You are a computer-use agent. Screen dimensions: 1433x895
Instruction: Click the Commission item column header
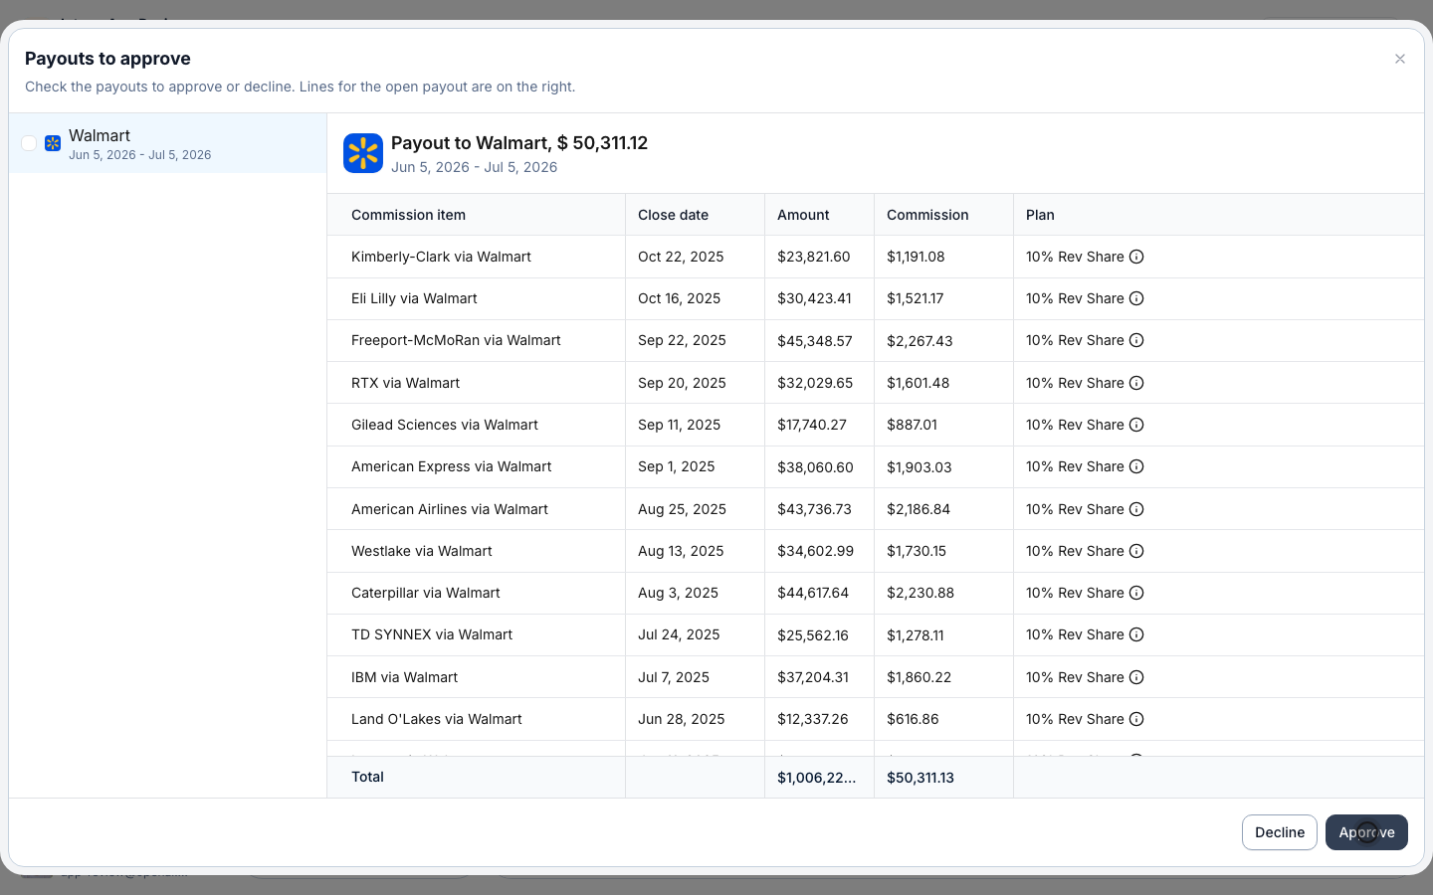click(408, 215)
